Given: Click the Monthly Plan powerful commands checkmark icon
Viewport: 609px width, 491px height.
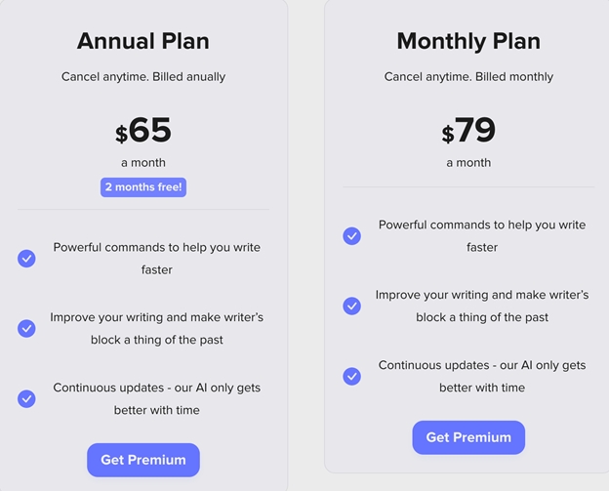Looking at the screenshot, I should [352, 236].
